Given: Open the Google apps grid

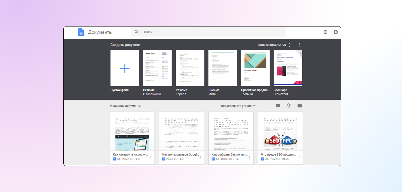Looking at the screenshot, I should pyautogui.click(x=325, y=32).
